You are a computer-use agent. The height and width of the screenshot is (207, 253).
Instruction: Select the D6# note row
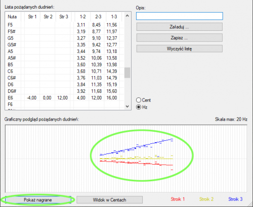65,91
